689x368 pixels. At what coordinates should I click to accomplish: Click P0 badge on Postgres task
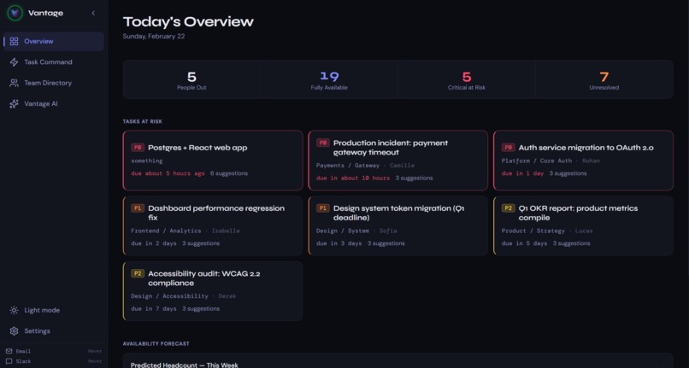click(x=138, y=148)
